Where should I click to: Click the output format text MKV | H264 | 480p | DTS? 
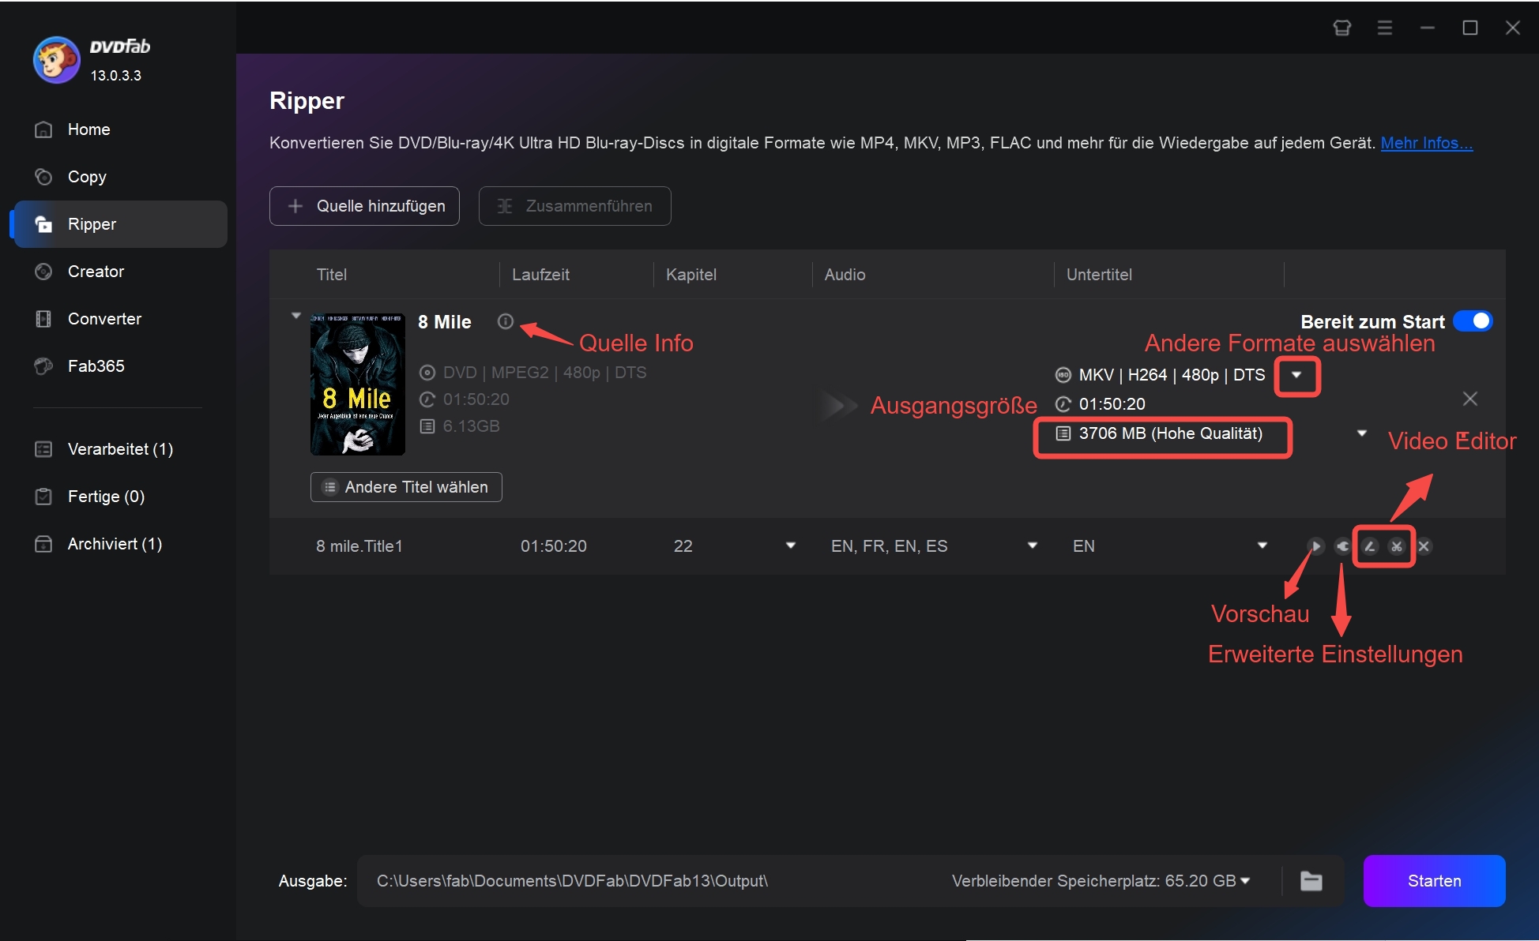pyautogui.click(x=1172, y=375)
